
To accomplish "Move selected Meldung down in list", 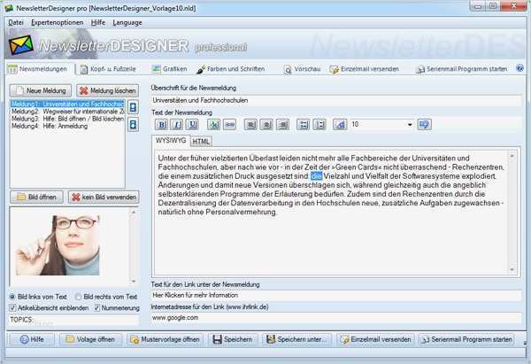I will point(133,124).
